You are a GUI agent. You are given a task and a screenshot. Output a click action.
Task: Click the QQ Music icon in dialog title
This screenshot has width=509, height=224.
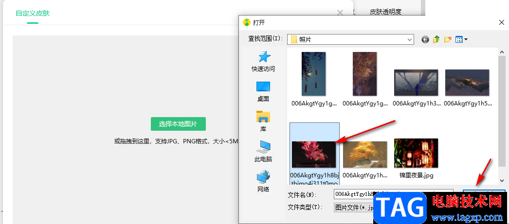(x=247, y=22)
